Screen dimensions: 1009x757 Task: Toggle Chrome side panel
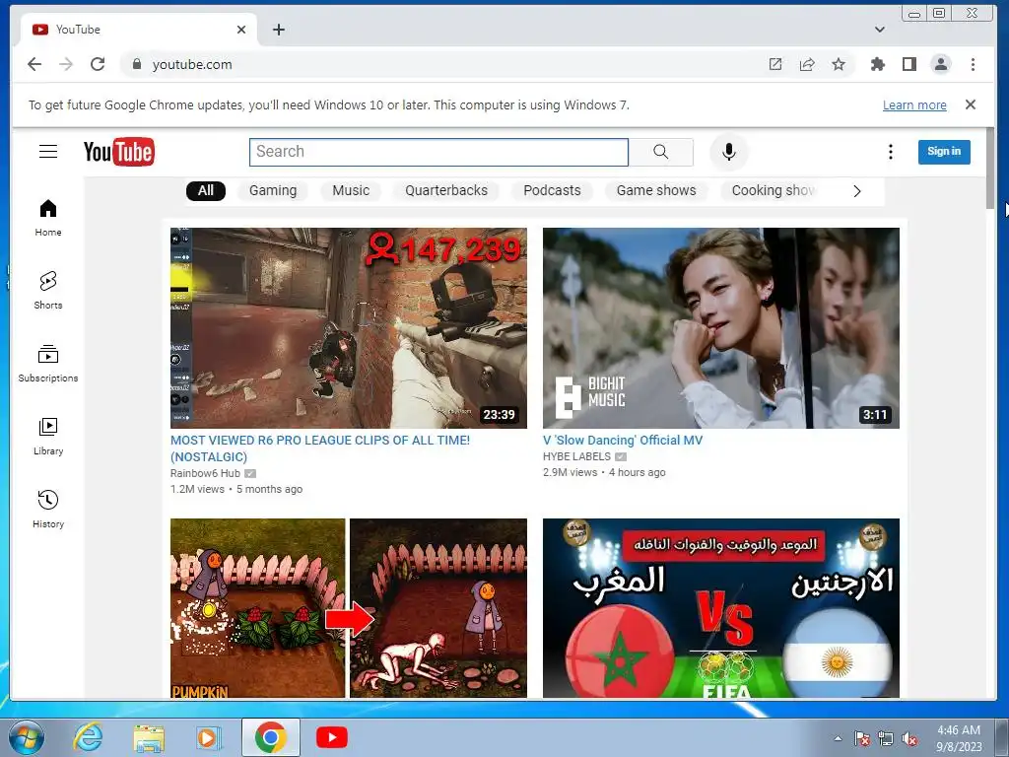[x=909, y=64]
